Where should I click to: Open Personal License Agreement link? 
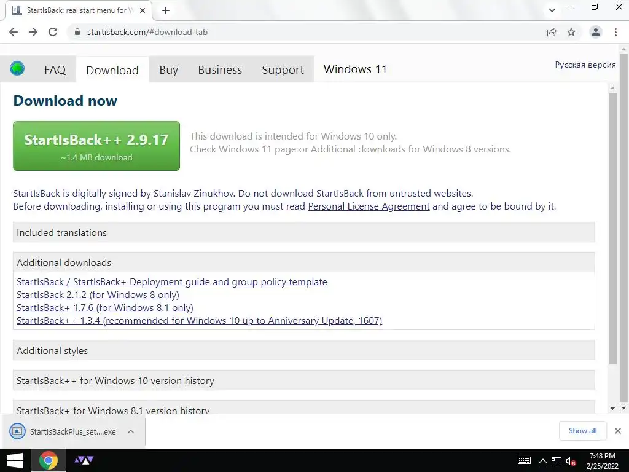[x=369, y=206]
